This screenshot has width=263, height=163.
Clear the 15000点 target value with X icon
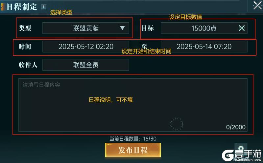pos(242,28)
